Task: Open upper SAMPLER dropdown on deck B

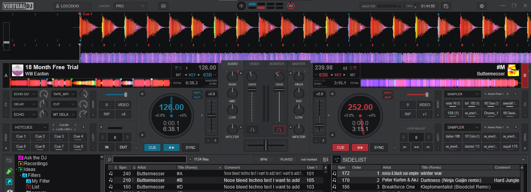Action: tap(463, 94)
